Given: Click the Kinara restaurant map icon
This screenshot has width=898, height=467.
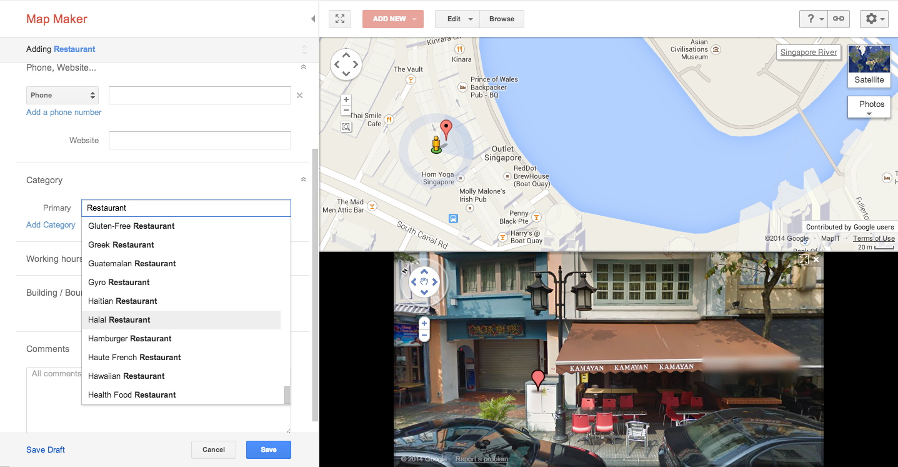Looking at the screenshot, I should click(x=460, y=48).
